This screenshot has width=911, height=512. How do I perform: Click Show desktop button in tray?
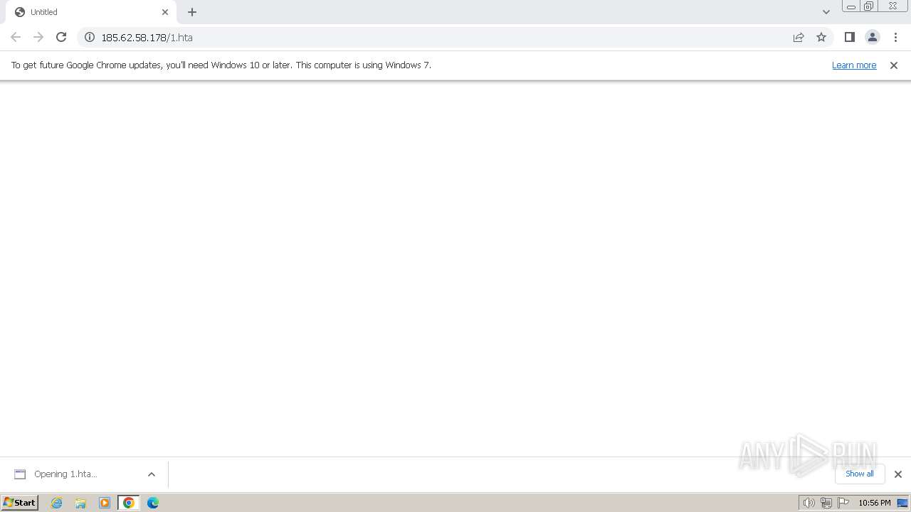pos(902,503)
